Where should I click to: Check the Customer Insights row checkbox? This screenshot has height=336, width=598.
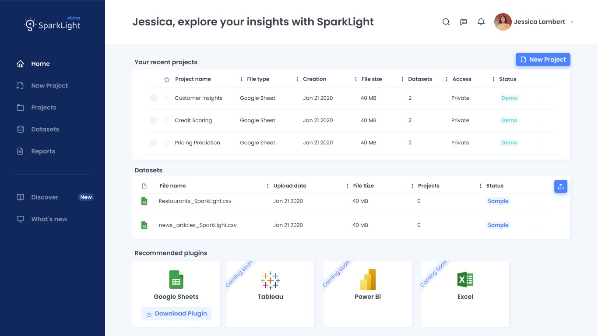153,98
